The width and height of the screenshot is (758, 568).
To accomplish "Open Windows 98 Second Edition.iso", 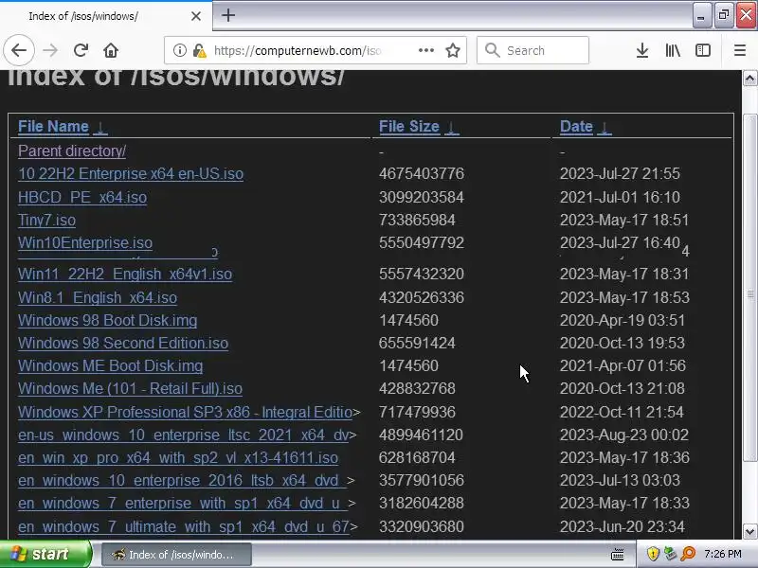I will (123, 344).
